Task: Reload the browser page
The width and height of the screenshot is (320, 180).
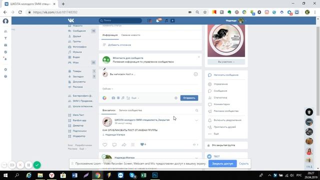Action: pyautogui.click(x=20, y=12)
